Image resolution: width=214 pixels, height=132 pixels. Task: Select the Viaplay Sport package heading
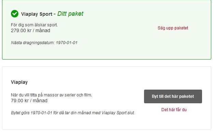pos(37,14)
